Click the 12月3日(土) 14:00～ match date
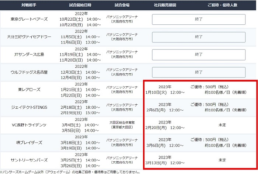Screen dimensions: 258x174 tap(80, 72)
